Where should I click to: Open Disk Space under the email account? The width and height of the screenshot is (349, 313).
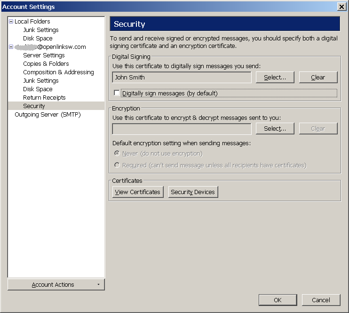38,89
